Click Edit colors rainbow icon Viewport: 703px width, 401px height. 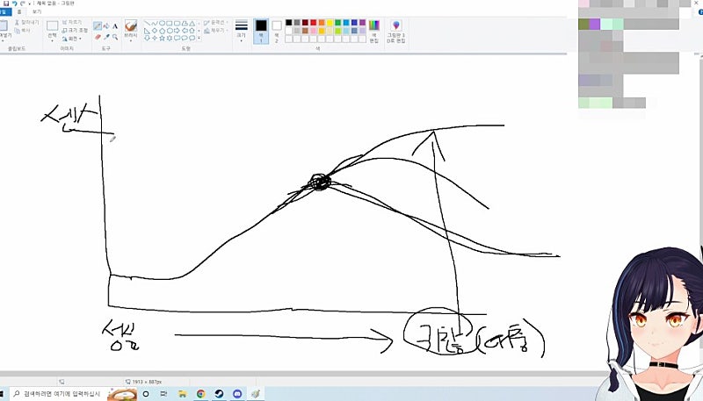[x=374, y=28]
